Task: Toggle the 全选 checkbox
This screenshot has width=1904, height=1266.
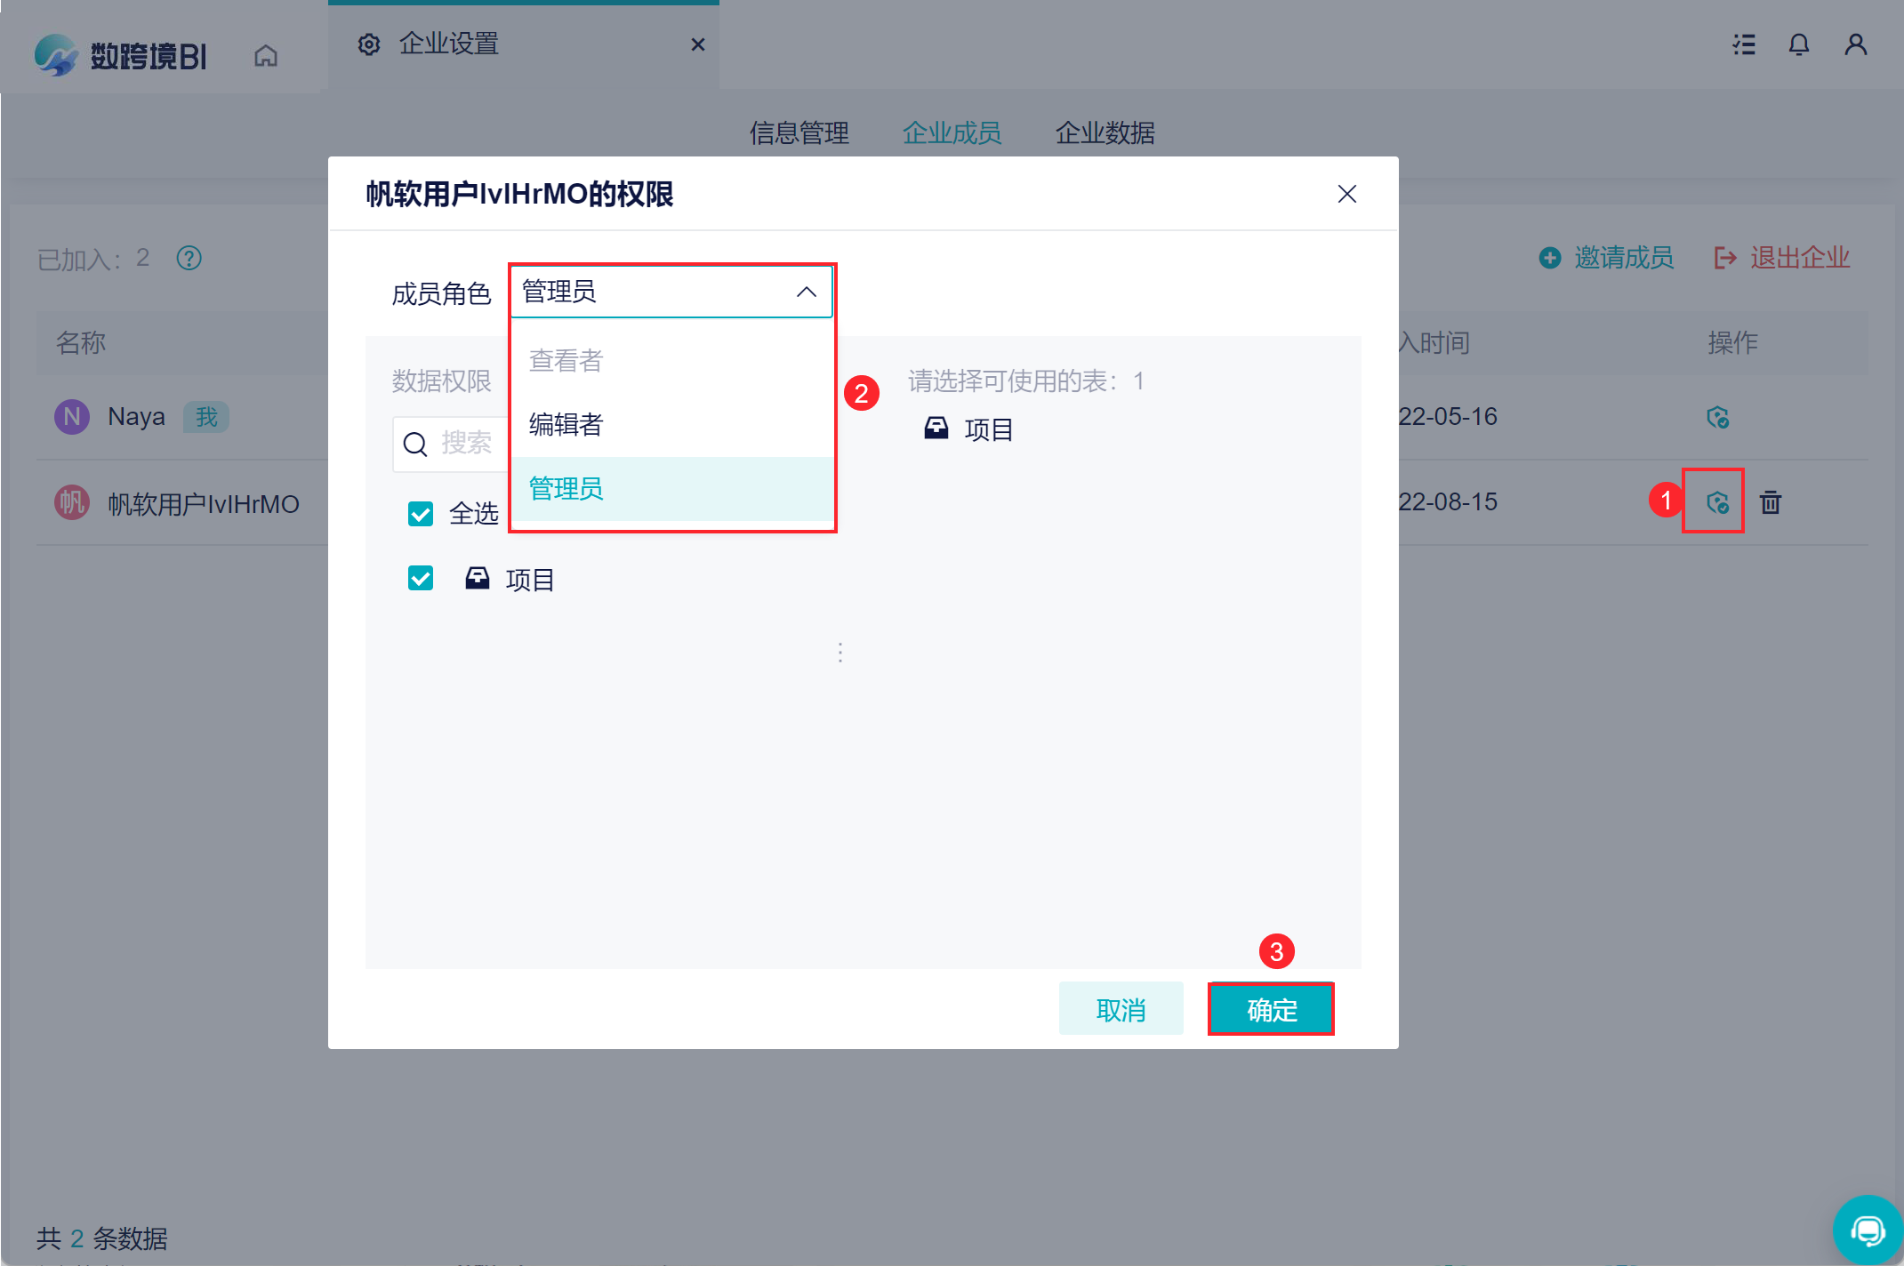Action: click(x=421, y=514)
